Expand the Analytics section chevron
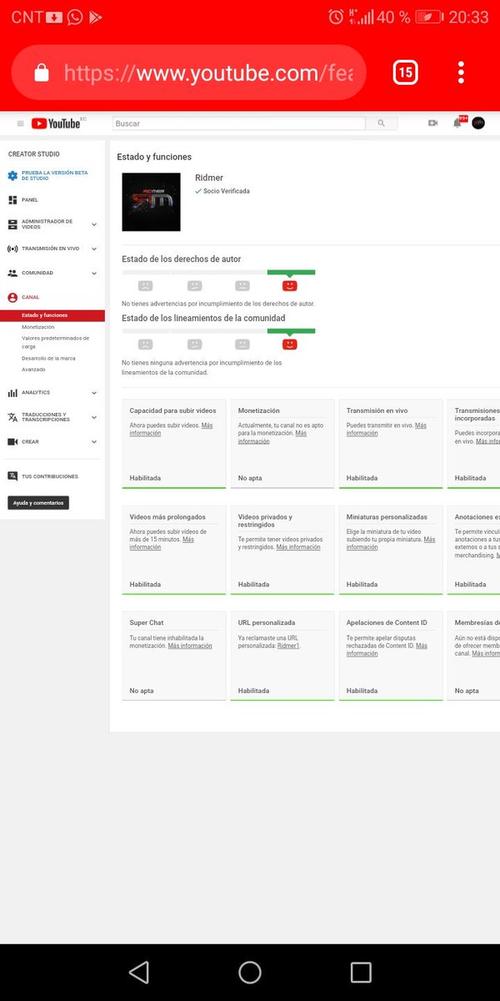This screenshot has width=500, height=1001. click(94, 393)
